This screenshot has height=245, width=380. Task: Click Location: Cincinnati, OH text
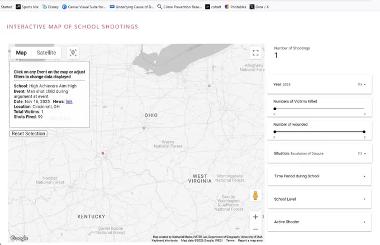(x=36, y=107)
